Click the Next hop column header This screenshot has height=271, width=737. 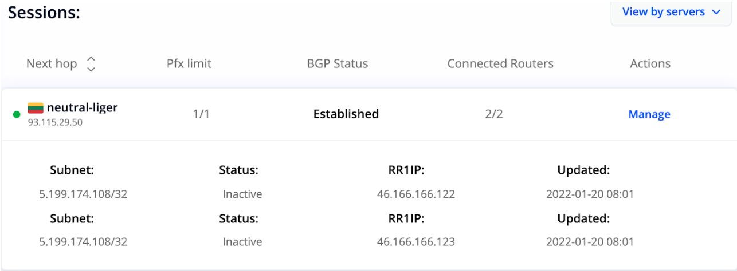click(52, 64)
